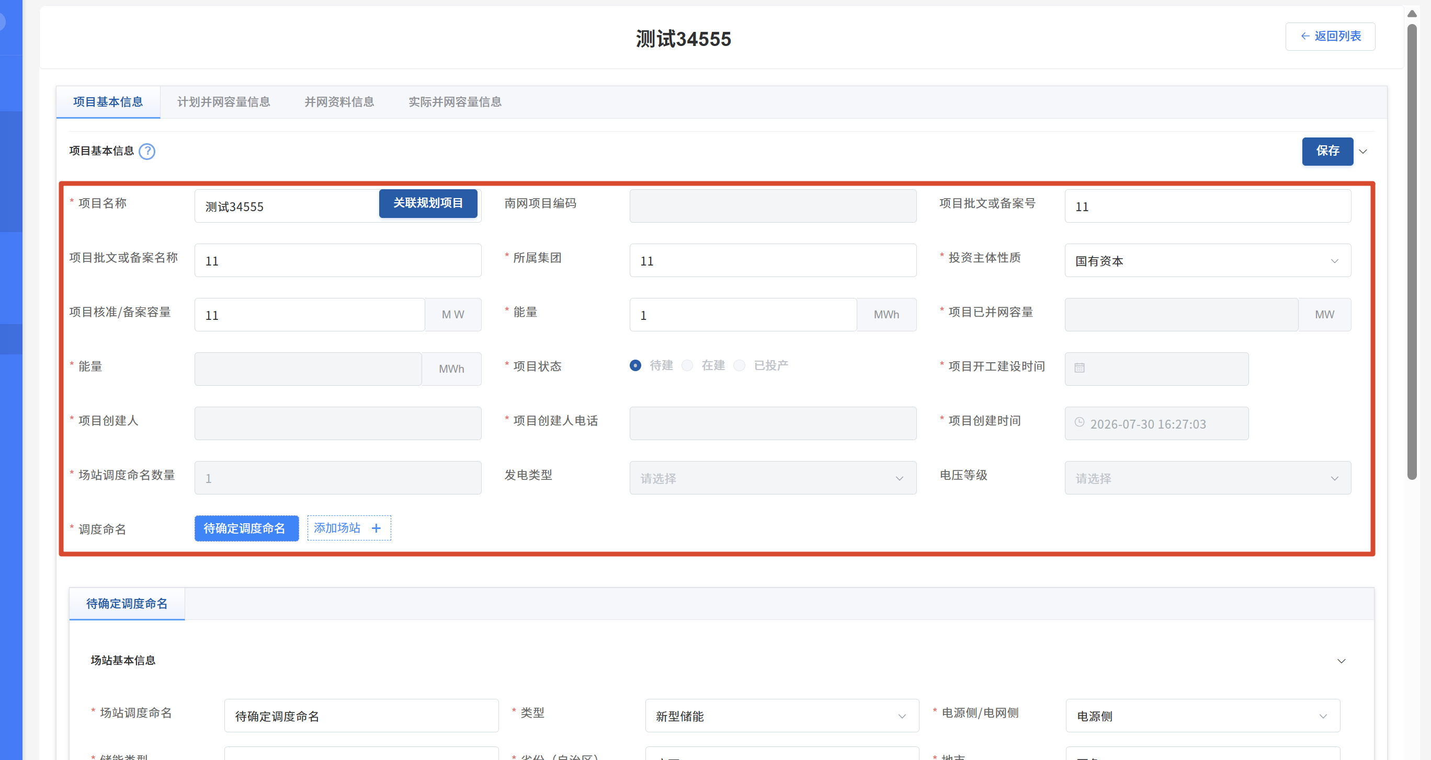Click the M W unit label
This screenshot has width=1431, height=760.
pos(453,315)
